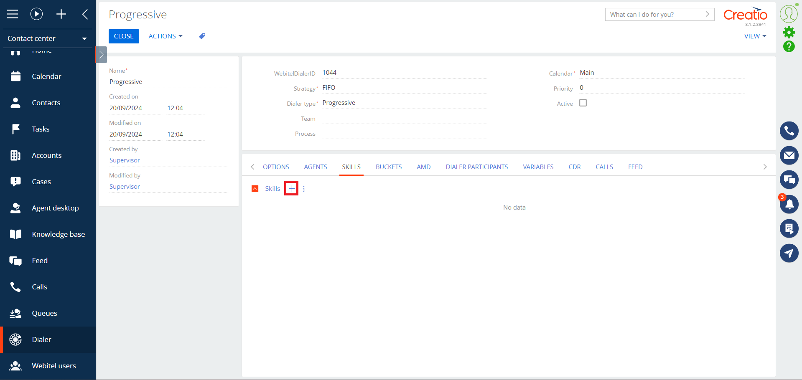802x380 pixels.
Task: Open the Feed section icon
Action: click(x=15, y=261)
